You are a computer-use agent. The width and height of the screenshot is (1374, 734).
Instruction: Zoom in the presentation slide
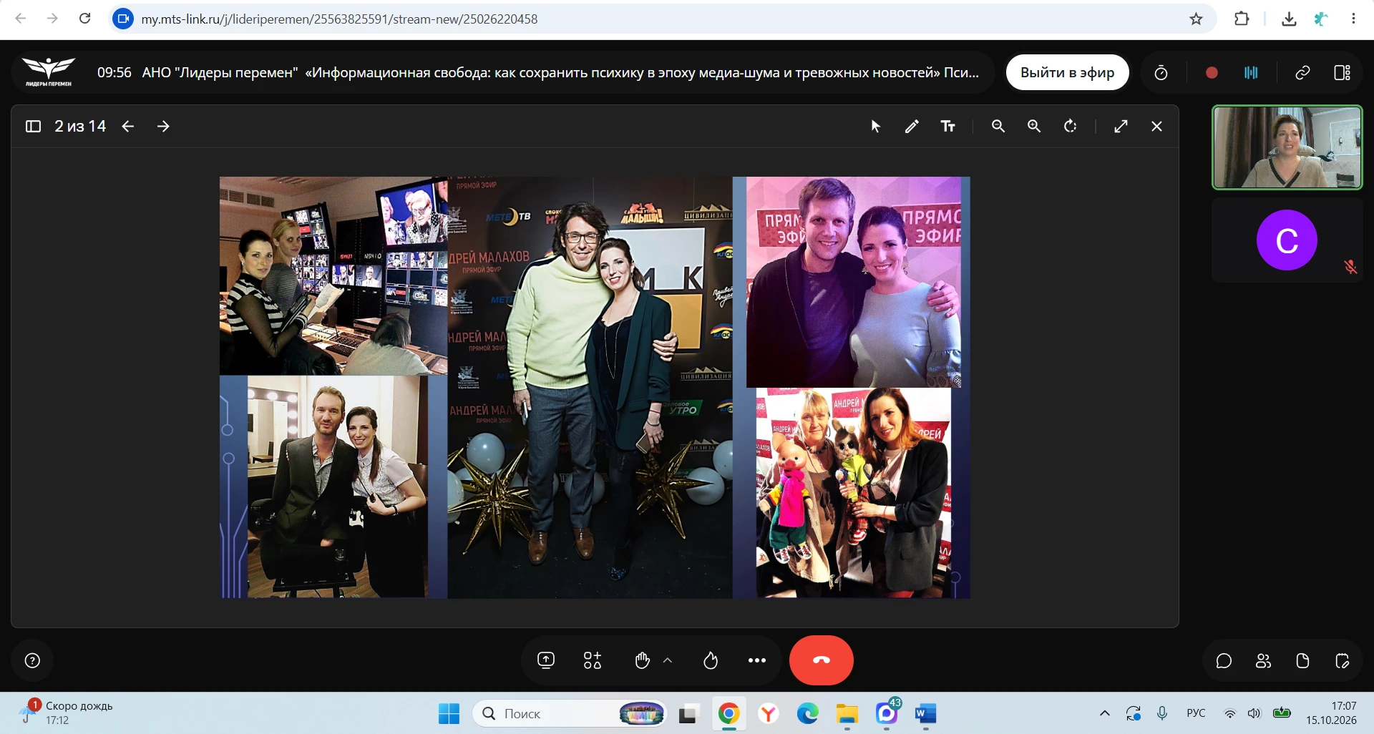pos(1034,127)
